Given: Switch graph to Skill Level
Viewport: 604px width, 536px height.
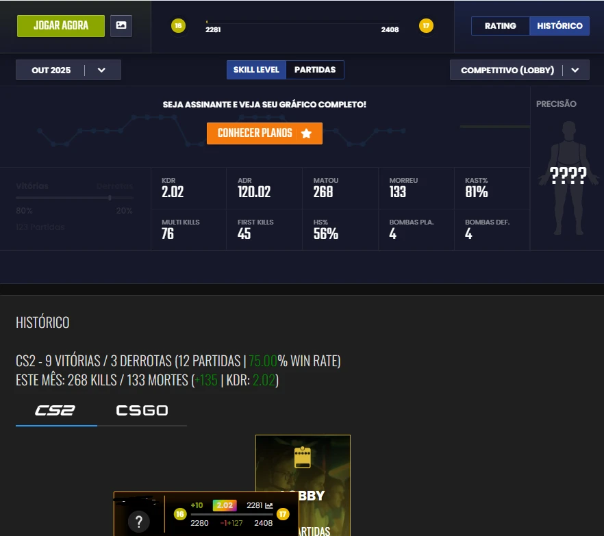Looking at the screenshot, I should click(x=256, y=70).
